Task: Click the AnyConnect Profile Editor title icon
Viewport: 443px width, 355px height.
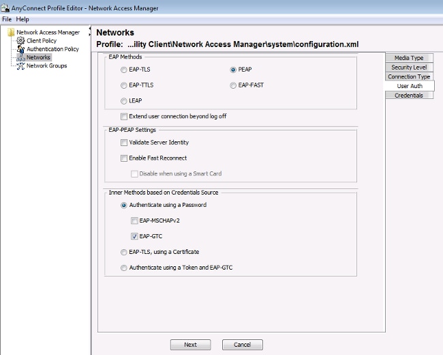Action: [x=5, y=8]
